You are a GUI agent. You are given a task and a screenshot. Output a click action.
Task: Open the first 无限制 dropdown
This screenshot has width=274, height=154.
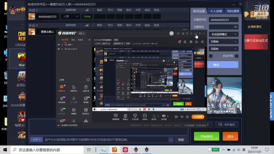click(x=224, y=41)
